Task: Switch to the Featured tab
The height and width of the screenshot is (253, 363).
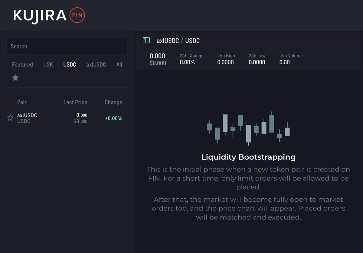Action: (22, 65)
